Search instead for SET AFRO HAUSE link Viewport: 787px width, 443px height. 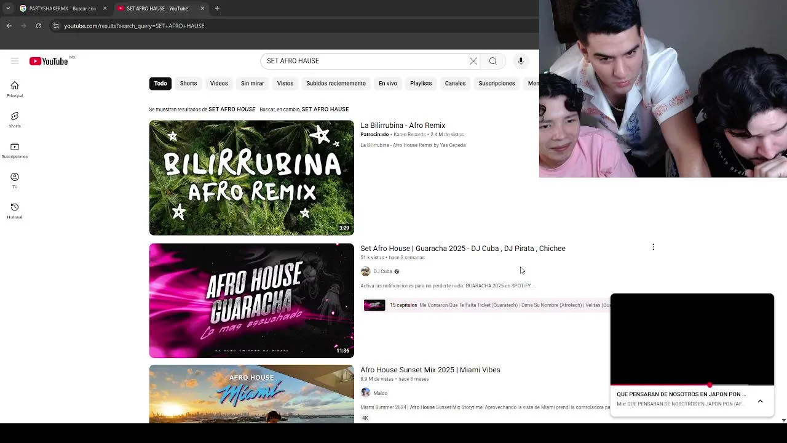[x=325, y=110]
